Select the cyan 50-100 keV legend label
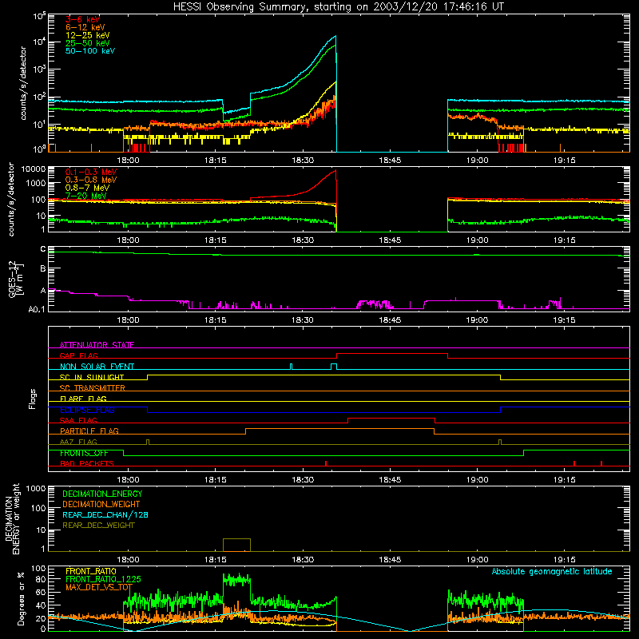This screenshot has width=639, height=639. (x=90, y=51)
